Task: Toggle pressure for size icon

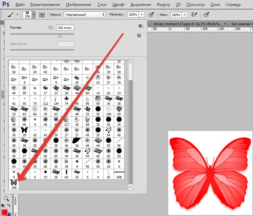Action: (x=206, y=15)
